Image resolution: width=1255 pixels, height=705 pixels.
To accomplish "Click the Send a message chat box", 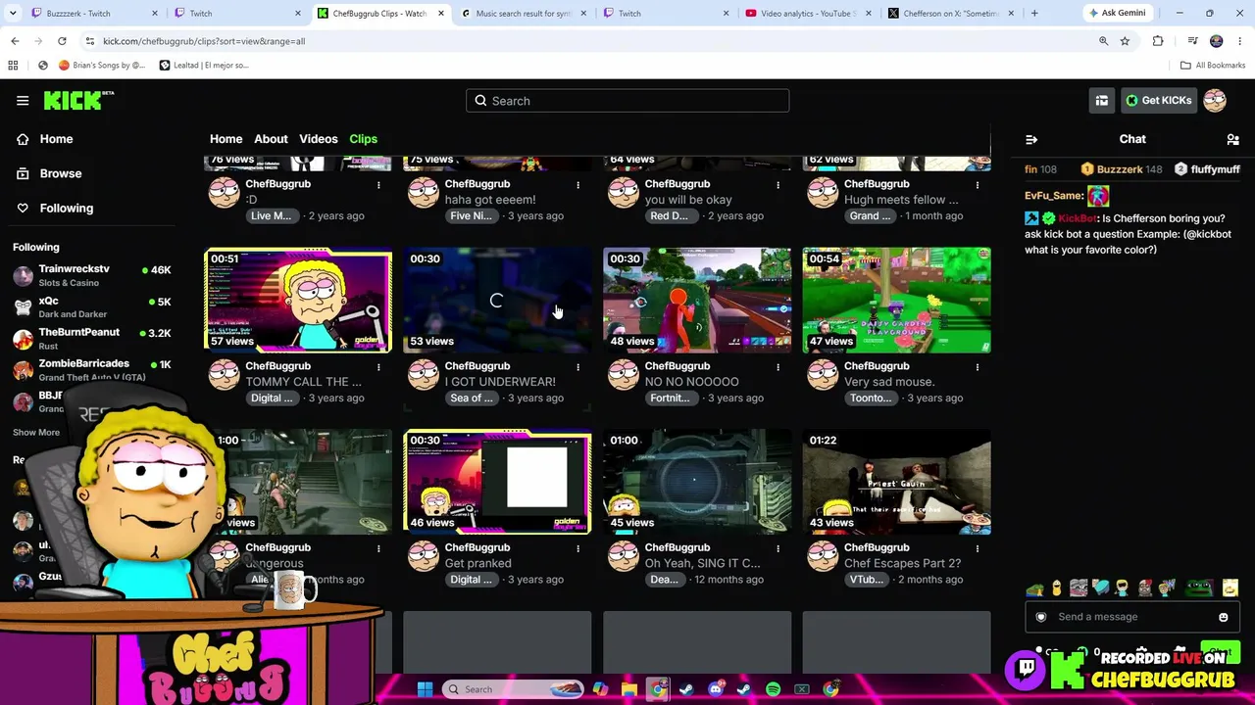I will click(x=1132, y=617).
